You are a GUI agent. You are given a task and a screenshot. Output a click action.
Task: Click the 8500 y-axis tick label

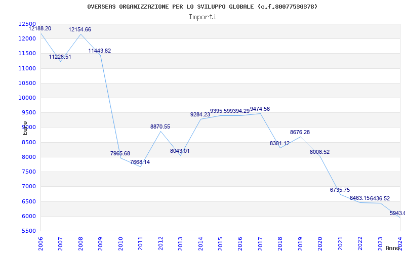point(28,142)
